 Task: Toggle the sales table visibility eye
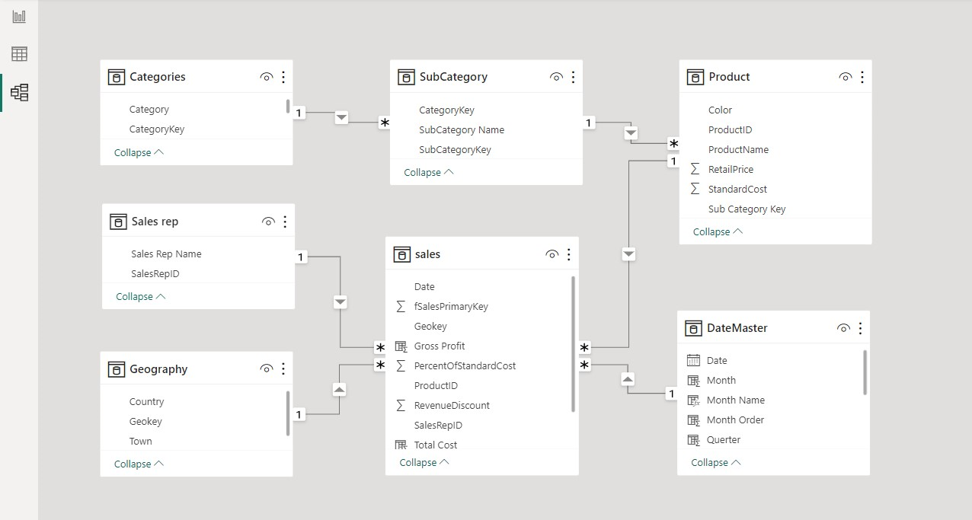pyautogui.click(x=552, y=254)
